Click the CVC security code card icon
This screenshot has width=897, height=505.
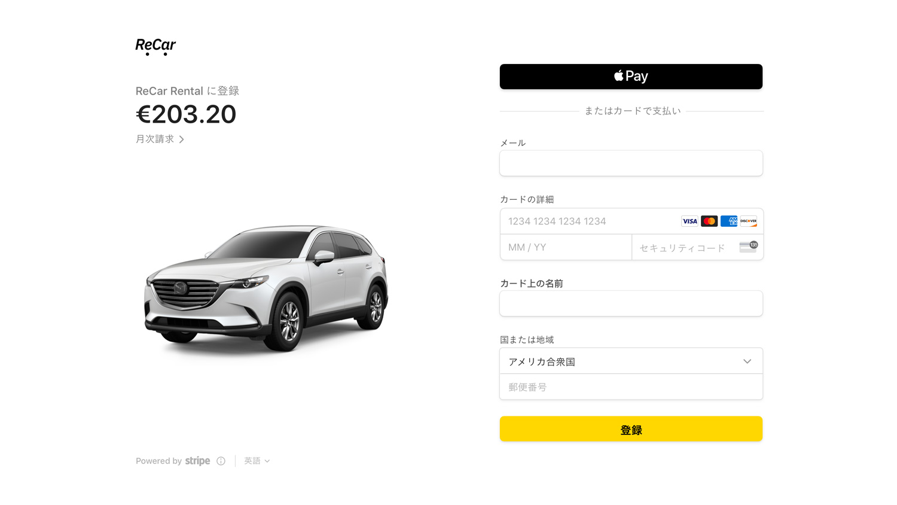tap(748, 247)
